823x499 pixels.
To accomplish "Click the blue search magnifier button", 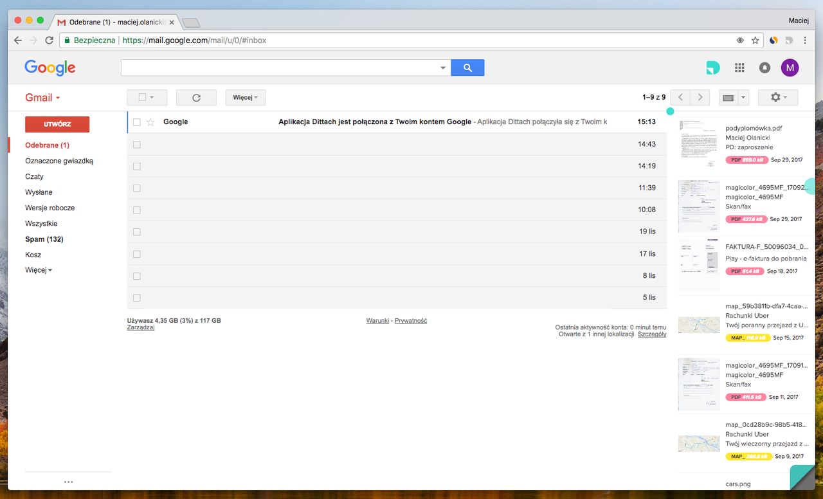I will tap(467, 68).
